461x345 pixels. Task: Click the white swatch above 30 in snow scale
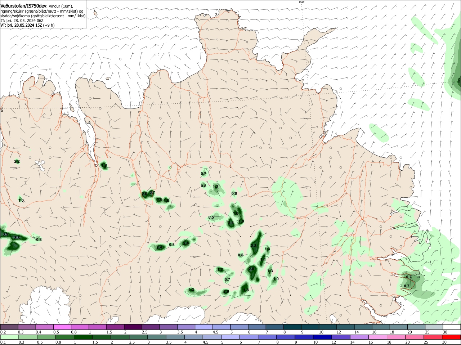tap(452, 327)
